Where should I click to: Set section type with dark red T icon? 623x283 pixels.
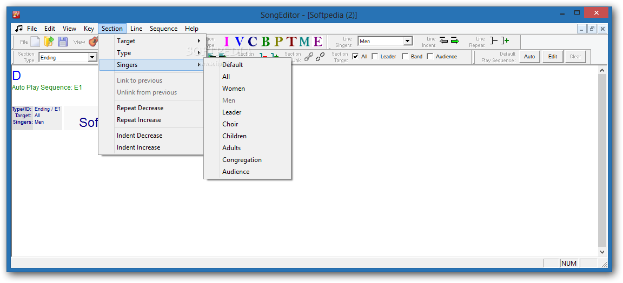pyautogui.click(x=291, y=41)
